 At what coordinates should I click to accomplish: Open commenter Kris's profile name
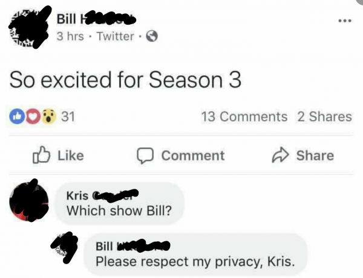coord(102,195)
